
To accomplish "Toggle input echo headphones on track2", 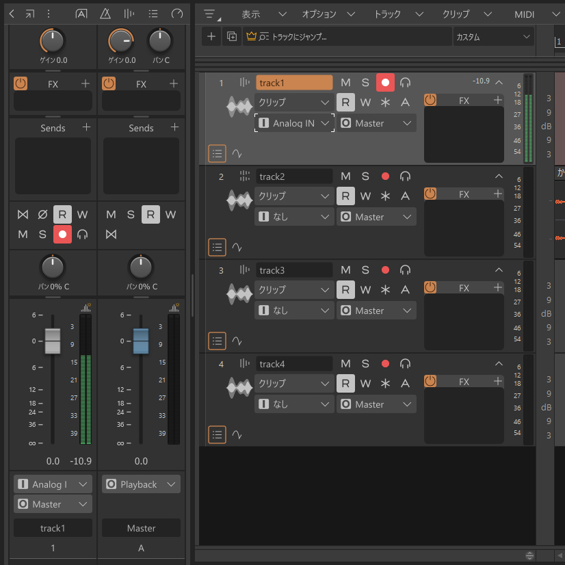I will [405, 176].
